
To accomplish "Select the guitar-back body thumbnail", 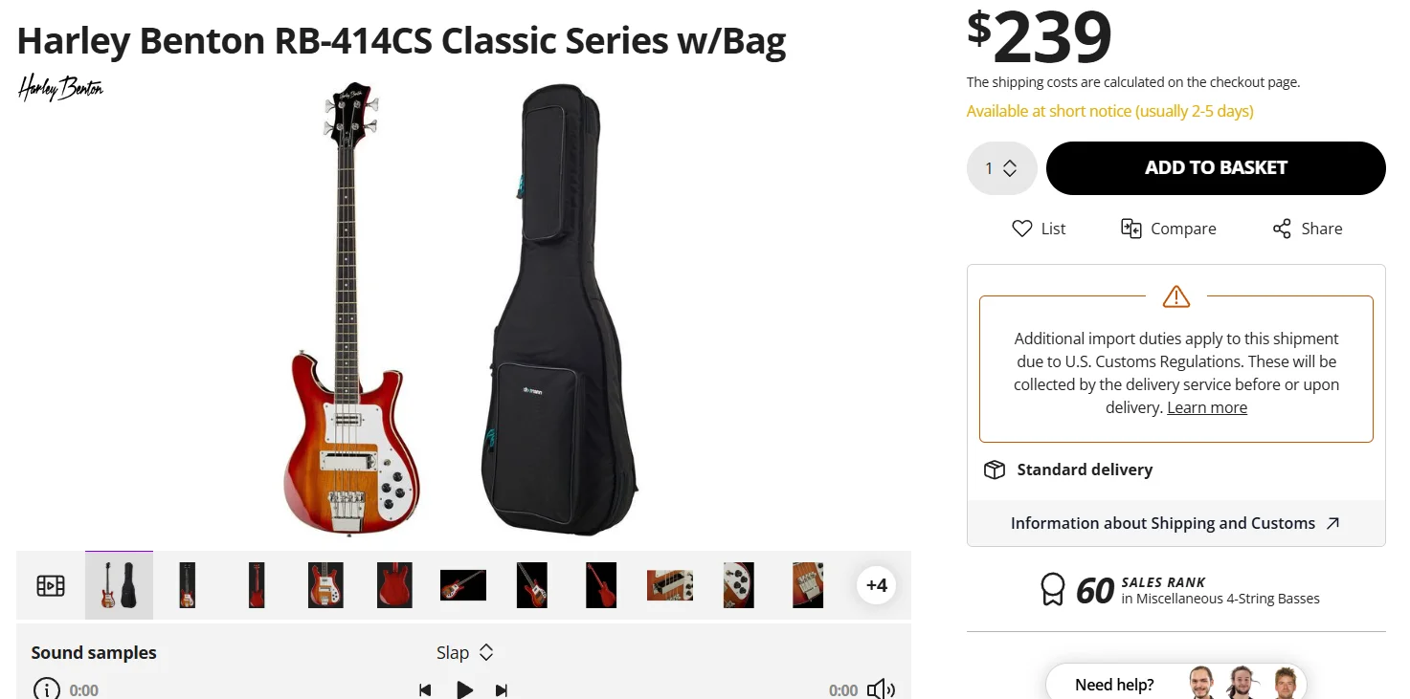I will [x=394, y=585].
